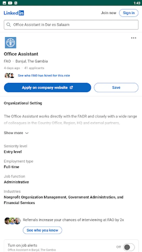Click the Show more chevron arrow
This screenshot has width=142, height=252.
27,133
